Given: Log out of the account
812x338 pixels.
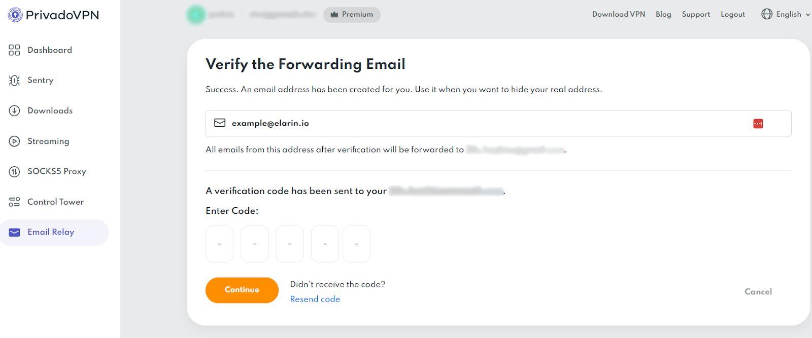Looking at the screenshot, I should (732, 14).
